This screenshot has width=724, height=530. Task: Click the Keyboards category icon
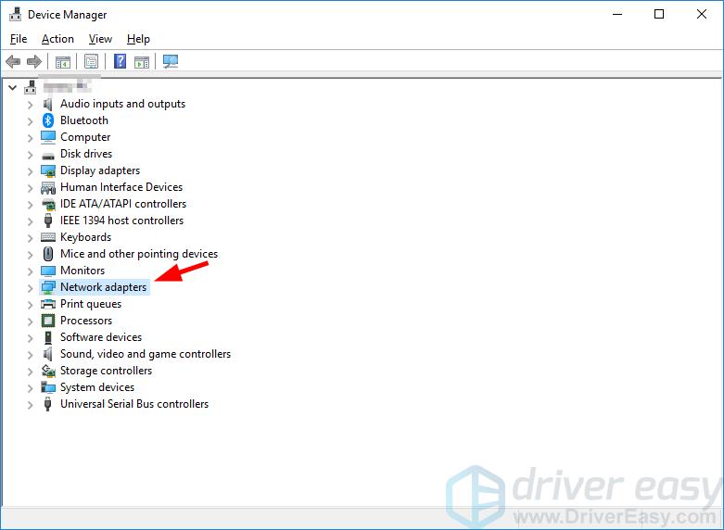pyautogui.click(x=48, y=237)
